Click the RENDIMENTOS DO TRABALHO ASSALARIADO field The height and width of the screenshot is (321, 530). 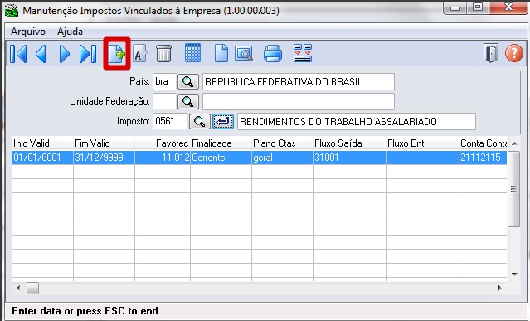(357, 122)
